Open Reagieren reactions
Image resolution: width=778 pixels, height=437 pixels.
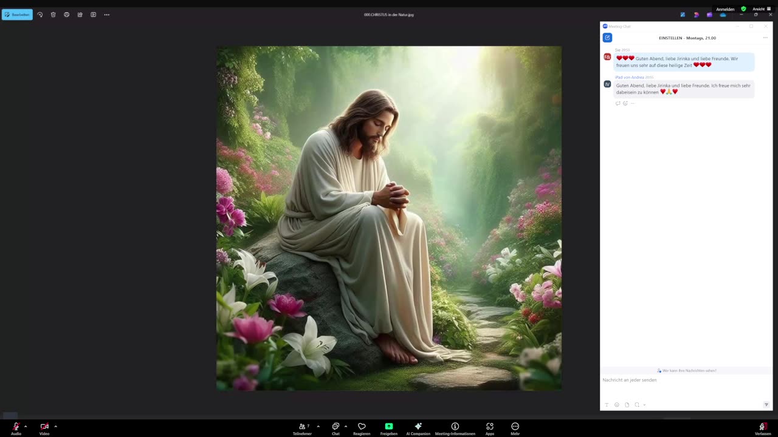click(x=362, y=429)
